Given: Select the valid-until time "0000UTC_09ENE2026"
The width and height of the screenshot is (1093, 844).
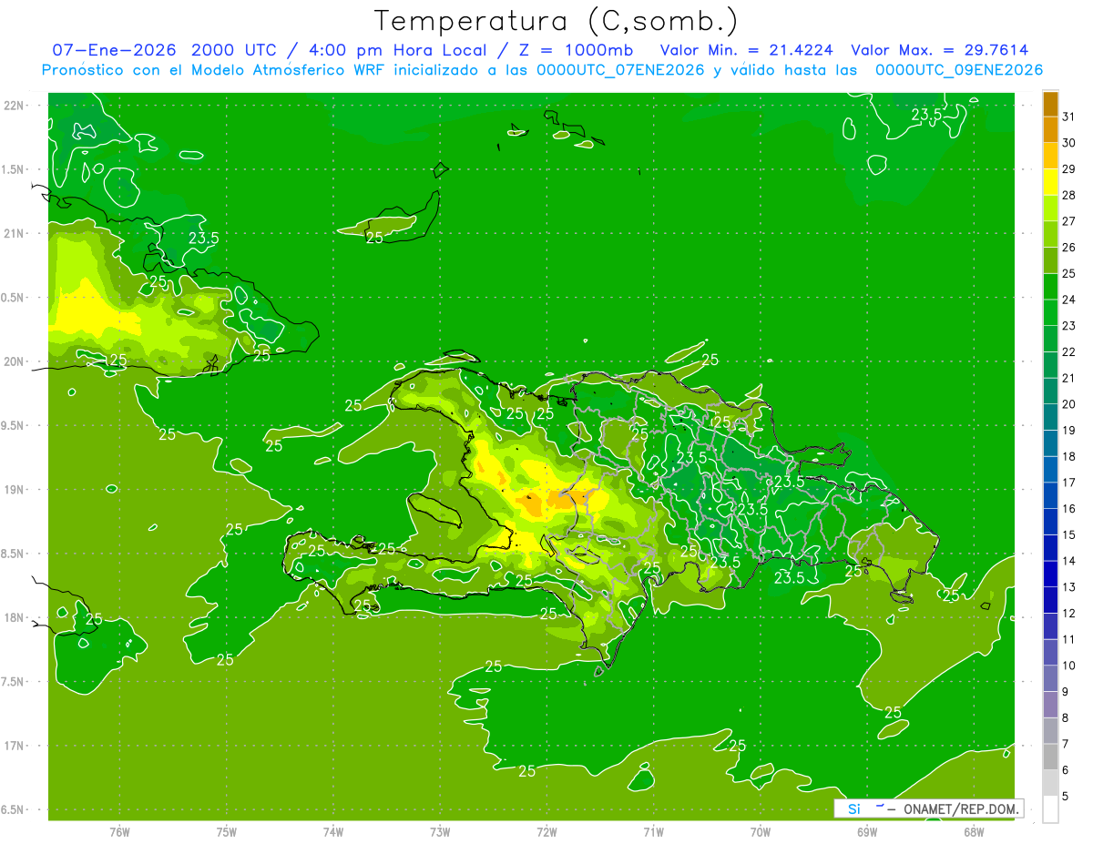Looking at the screenshot, I should [959, 70].
